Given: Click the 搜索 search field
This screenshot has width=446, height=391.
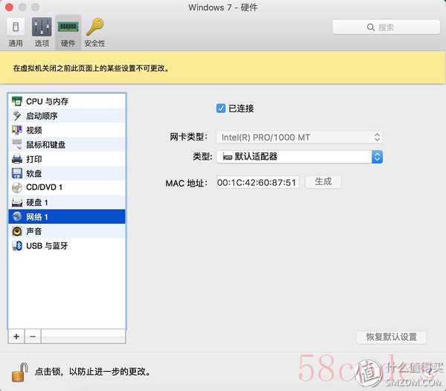Looking at the screenshot, I should coord(387,28).
